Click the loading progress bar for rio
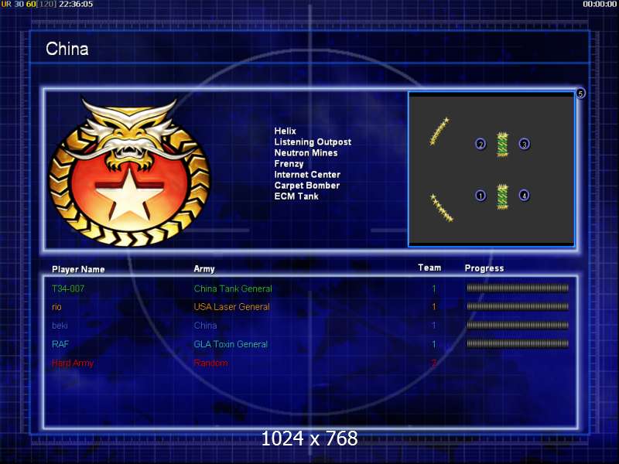The width and height of the screenshot is (619, 464). (x=518, y=306)
